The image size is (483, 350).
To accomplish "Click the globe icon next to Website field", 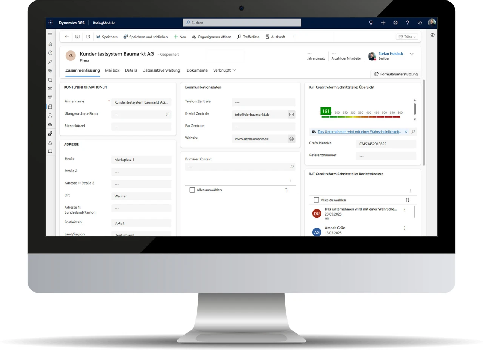I will coord(291,139).
